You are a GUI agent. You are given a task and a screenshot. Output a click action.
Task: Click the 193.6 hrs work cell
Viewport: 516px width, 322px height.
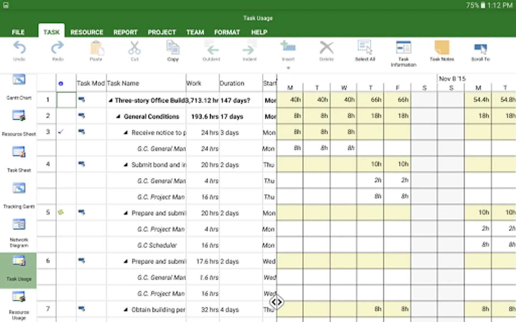[202, 117]
